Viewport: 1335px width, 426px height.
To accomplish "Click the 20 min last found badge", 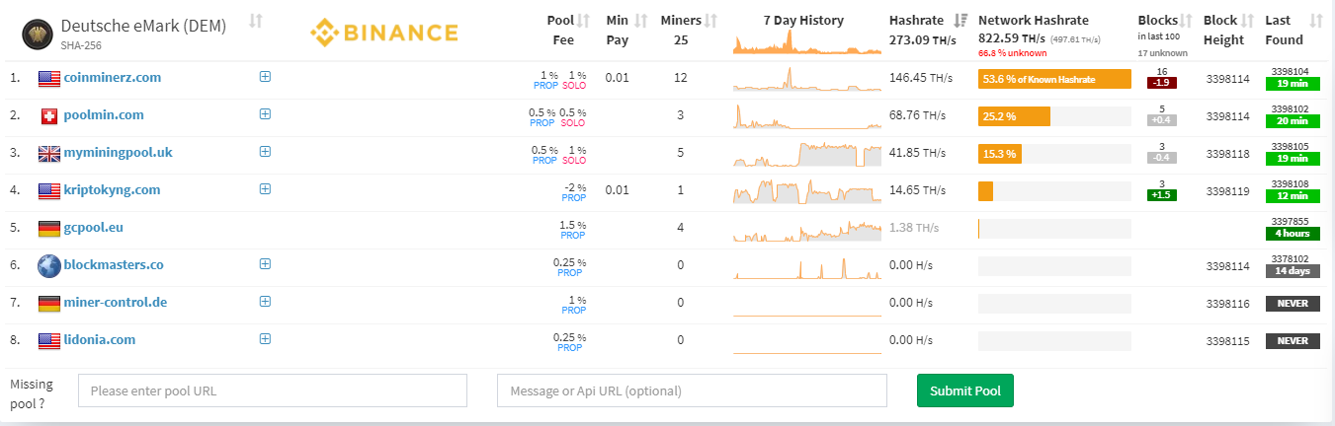I will tap(1293, 121).
